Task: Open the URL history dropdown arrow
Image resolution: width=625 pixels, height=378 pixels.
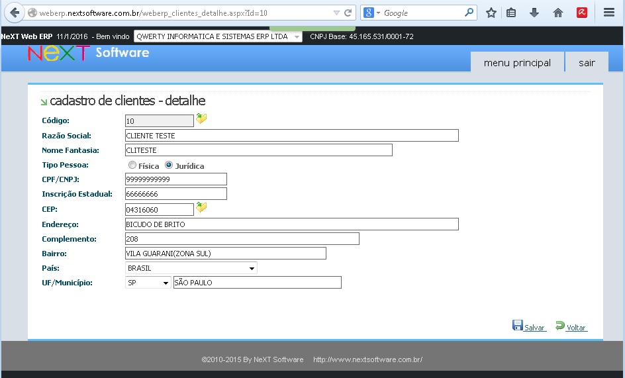Action: [336, 13]
